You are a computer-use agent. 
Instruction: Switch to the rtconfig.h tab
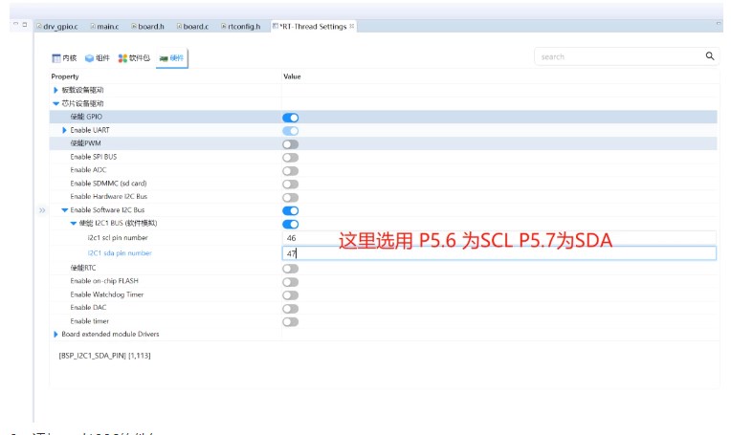[x=240, y=27]
